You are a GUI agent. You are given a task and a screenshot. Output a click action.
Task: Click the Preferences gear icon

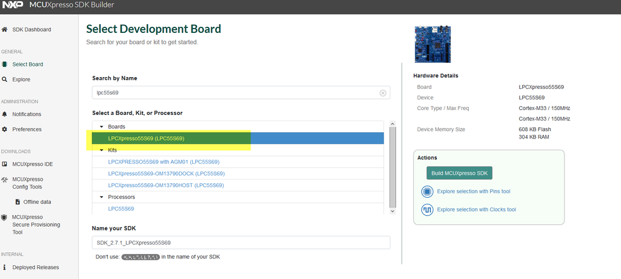pos(4,129)
